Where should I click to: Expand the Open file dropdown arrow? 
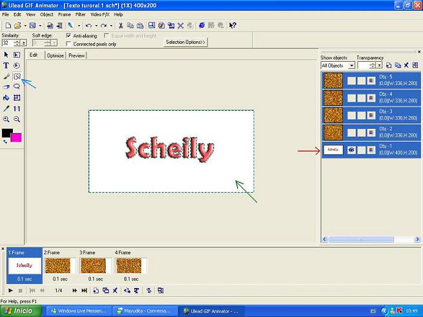pos(25,26)
